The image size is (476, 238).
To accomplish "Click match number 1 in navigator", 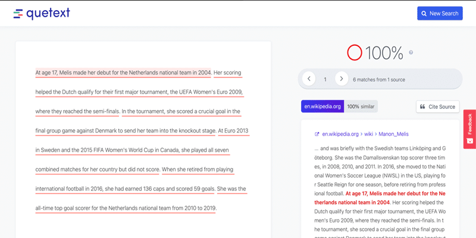I will tap(325, 79).
